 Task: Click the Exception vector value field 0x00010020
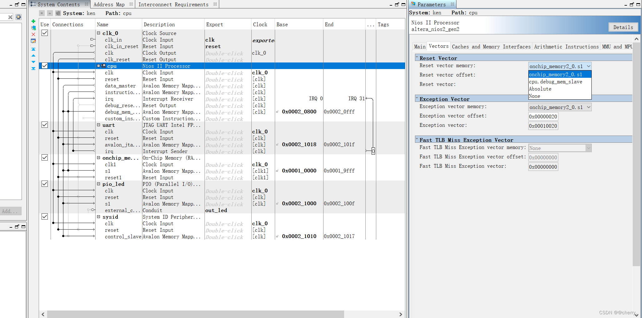click(543, 126)
